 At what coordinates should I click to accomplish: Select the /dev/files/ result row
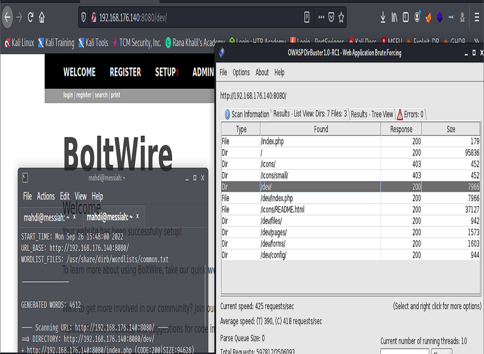coord(350,221)
